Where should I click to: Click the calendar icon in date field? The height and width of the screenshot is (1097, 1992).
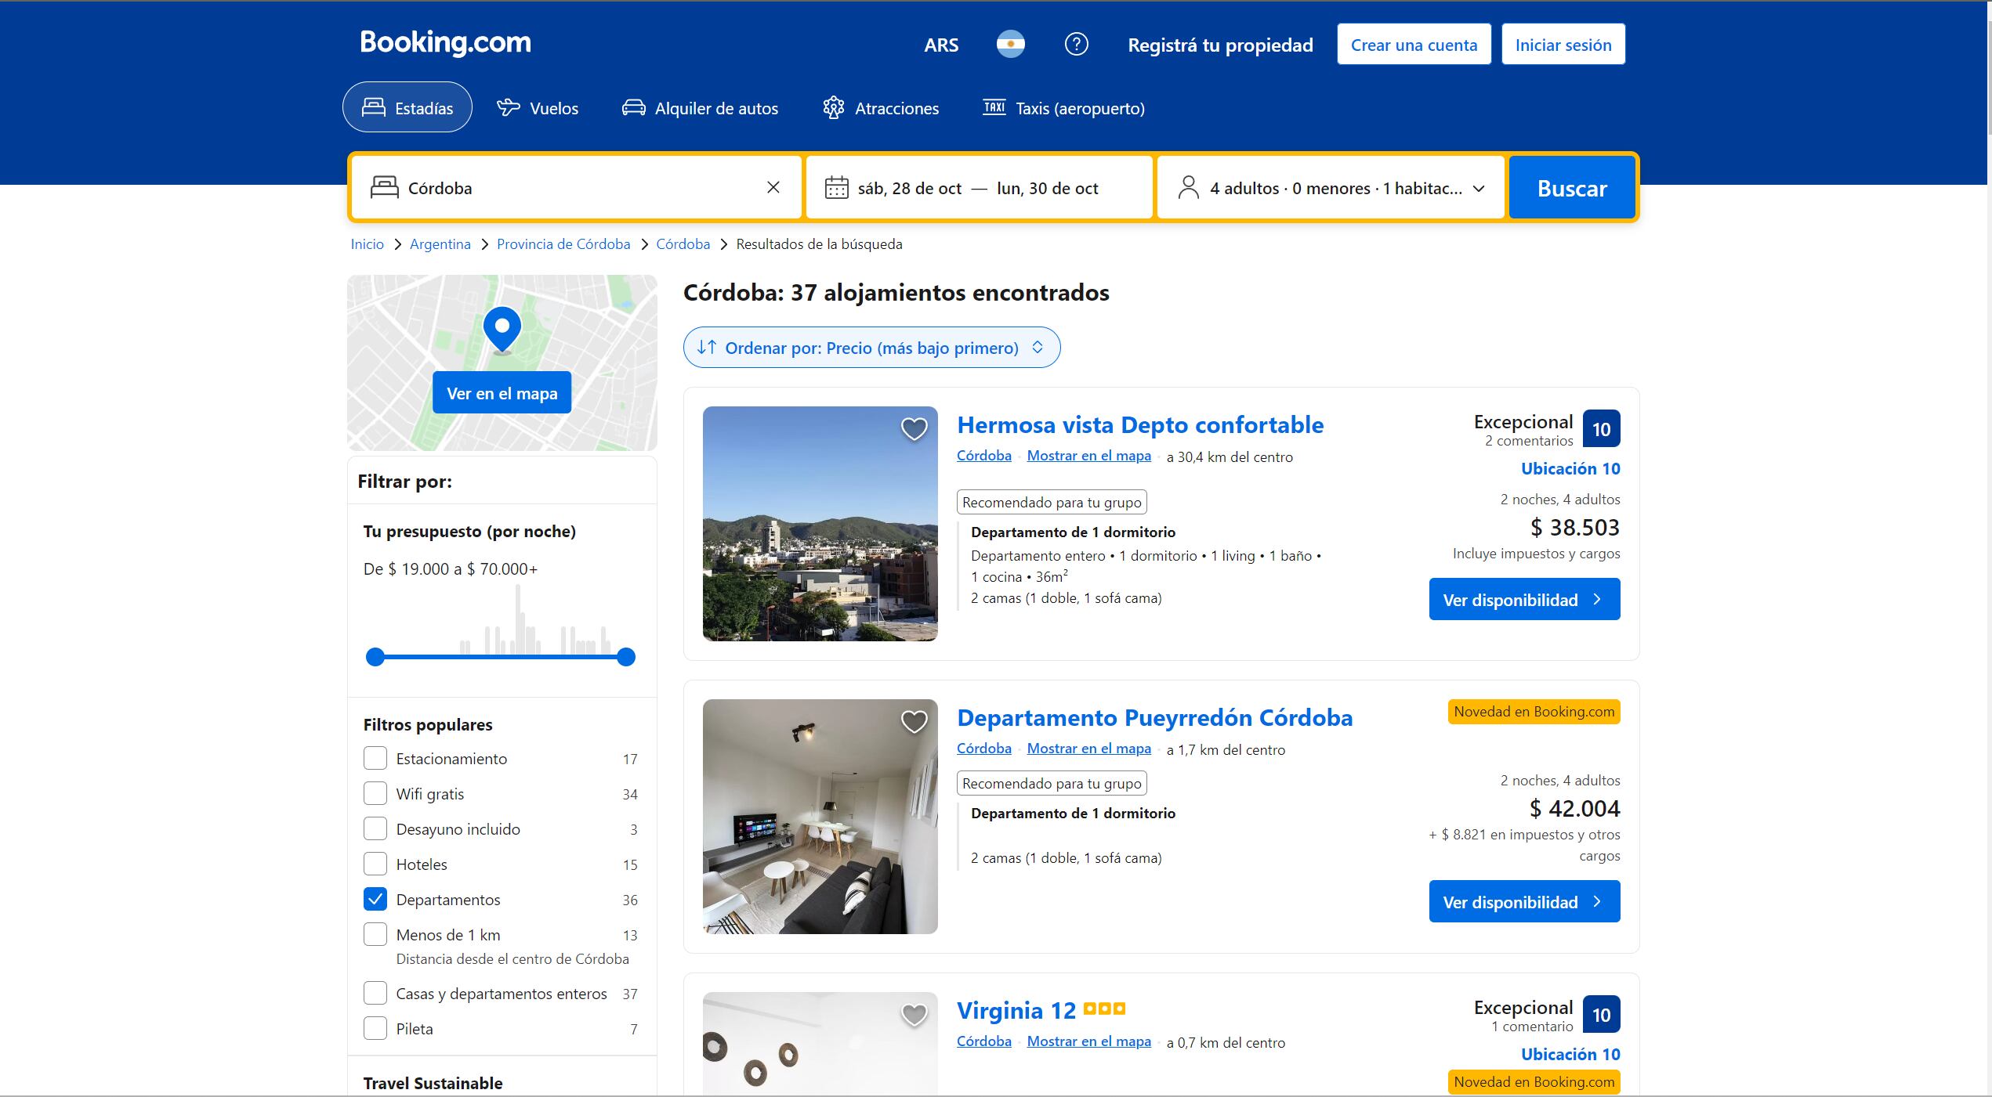coord(836,188)
